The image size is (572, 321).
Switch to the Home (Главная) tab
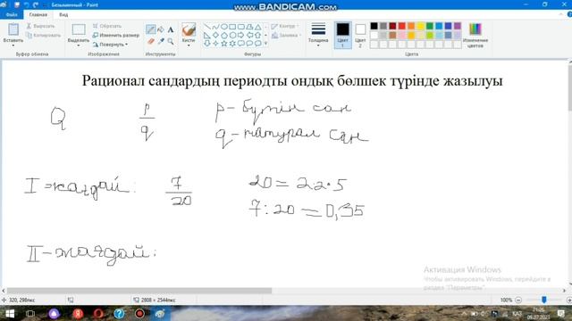(x=38, y=14)
